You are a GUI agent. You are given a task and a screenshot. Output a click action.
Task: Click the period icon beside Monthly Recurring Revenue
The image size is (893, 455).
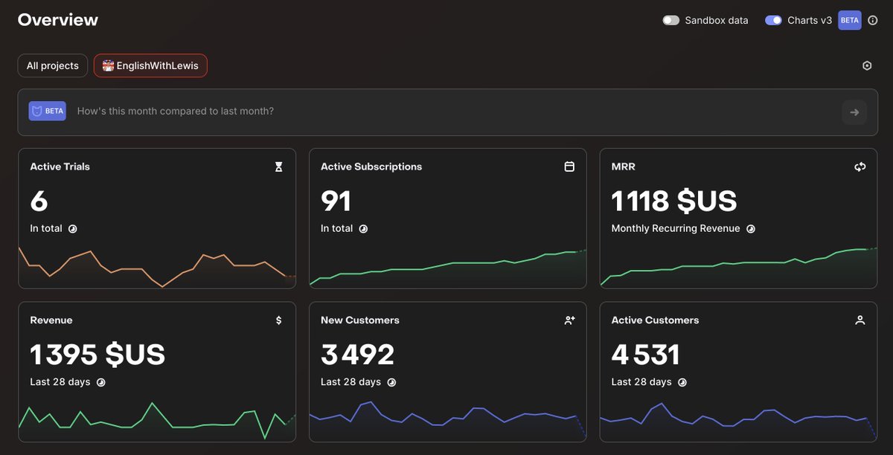click(x=751, y=229)
